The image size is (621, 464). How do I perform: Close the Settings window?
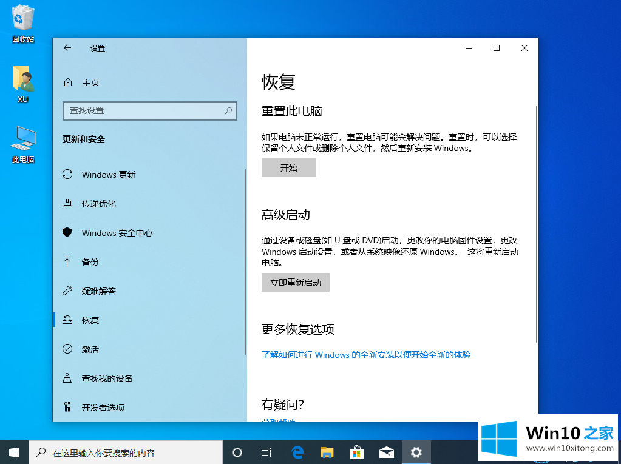pos(524,48)
